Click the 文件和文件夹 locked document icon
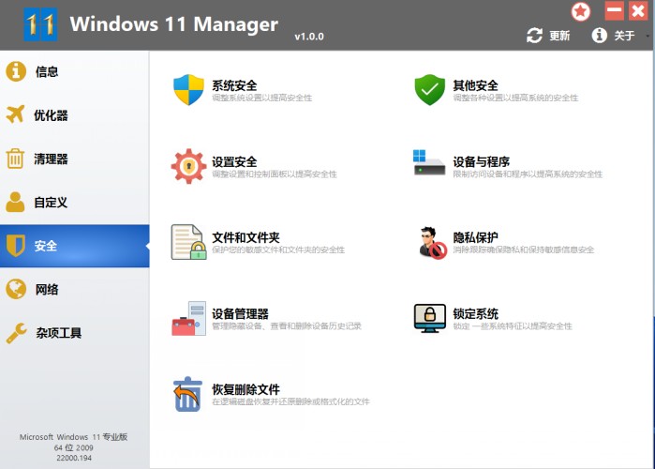The width and height of the screenshot is (655, 469). coord(188,242)
